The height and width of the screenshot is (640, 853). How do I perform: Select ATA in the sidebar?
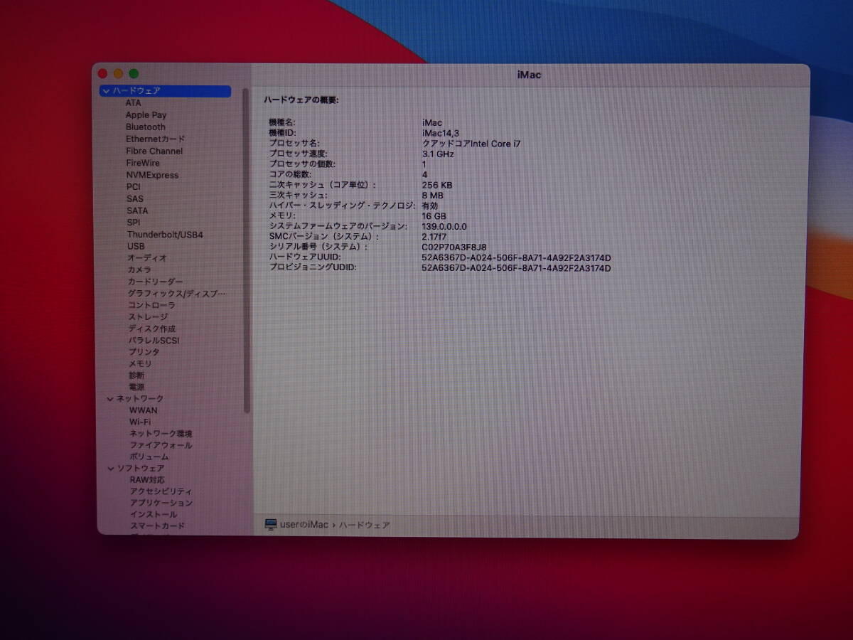click(133, 103)
